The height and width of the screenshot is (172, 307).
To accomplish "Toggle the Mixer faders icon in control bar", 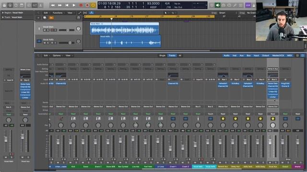I will coord(35,5).
